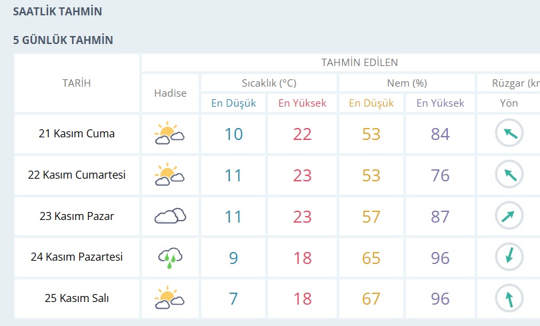Image resolution: width=540 pixels, height=326 pixels.
Task: Select the 21 Kasım Cuma date cell
Action: tap(77, 134)
